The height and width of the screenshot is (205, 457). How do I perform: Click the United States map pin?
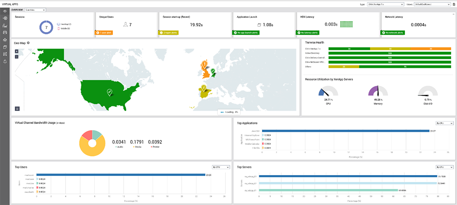109,93
